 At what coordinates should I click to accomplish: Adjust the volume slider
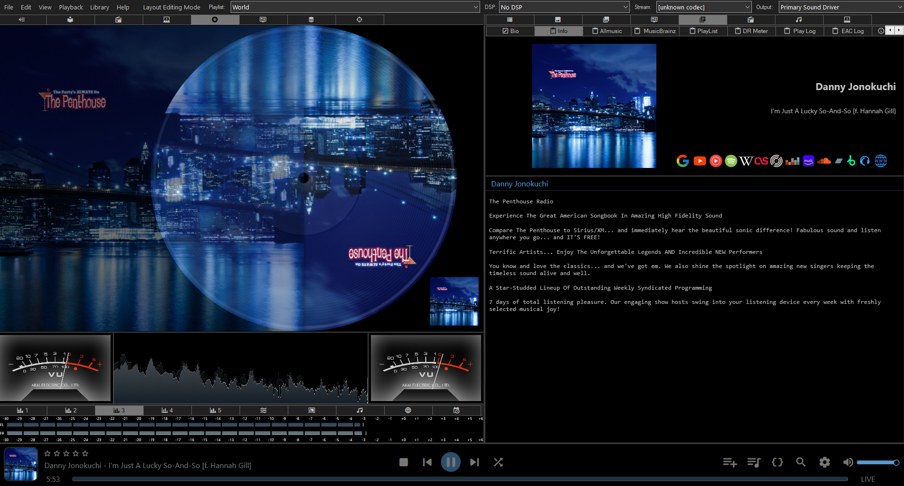click(x=878, y=462)
